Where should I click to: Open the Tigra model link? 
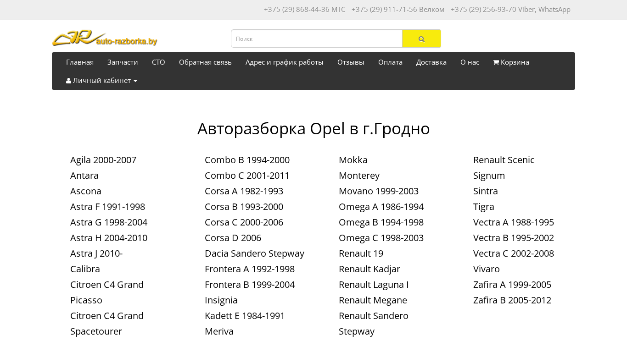484,207
